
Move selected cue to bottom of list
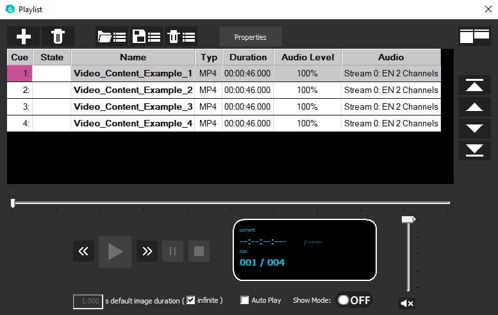click(474, 150)
